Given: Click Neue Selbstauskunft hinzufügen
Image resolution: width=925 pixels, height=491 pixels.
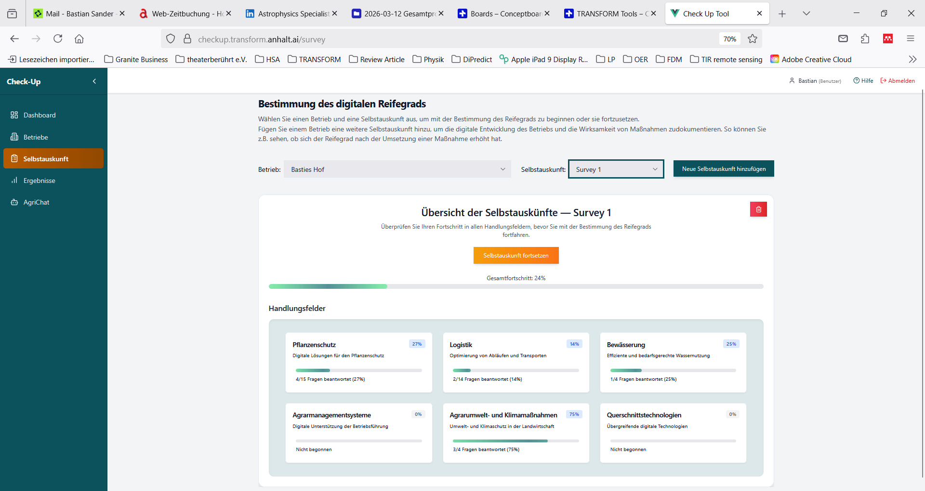Looking at the screenshot, I should [723, 169].
